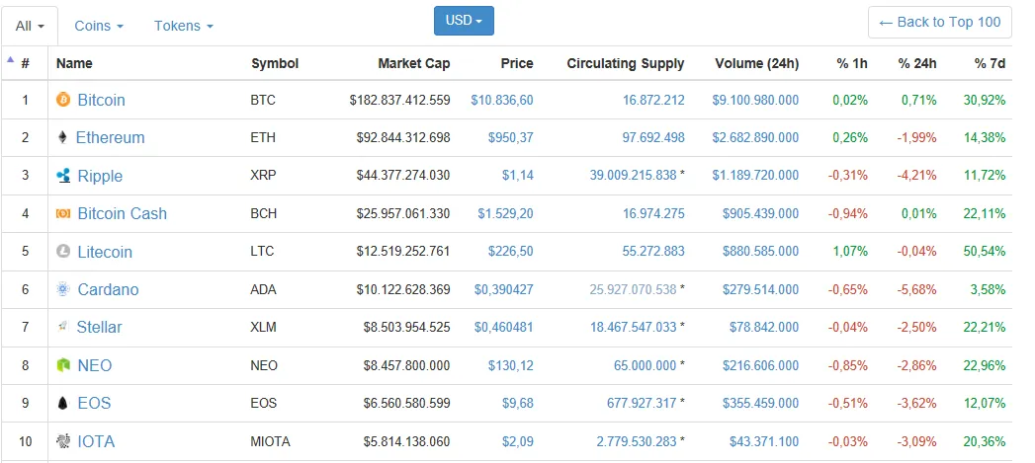Select Cardano 24h change -5,68%

pos(915,289)
